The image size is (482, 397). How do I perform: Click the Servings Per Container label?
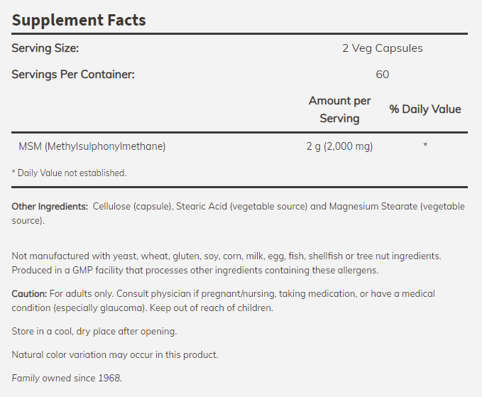[73, 74]
